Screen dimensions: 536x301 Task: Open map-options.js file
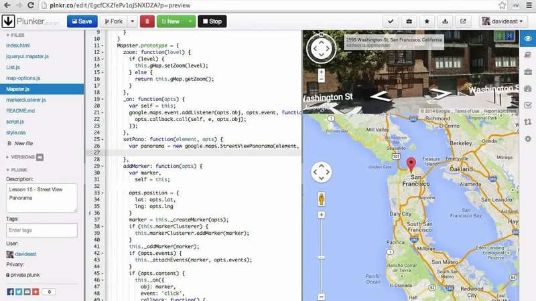23,78
